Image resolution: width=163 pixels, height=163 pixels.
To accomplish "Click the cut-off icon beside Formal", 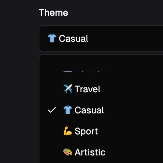I will pyautogui.click(x=68, y=71).
